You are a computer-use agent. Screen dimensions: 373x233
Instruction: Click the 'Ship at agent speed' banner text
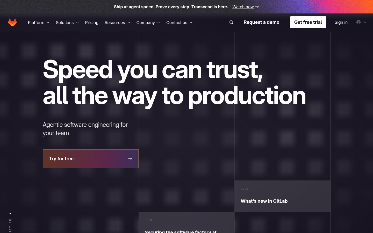tap(171, 7)
